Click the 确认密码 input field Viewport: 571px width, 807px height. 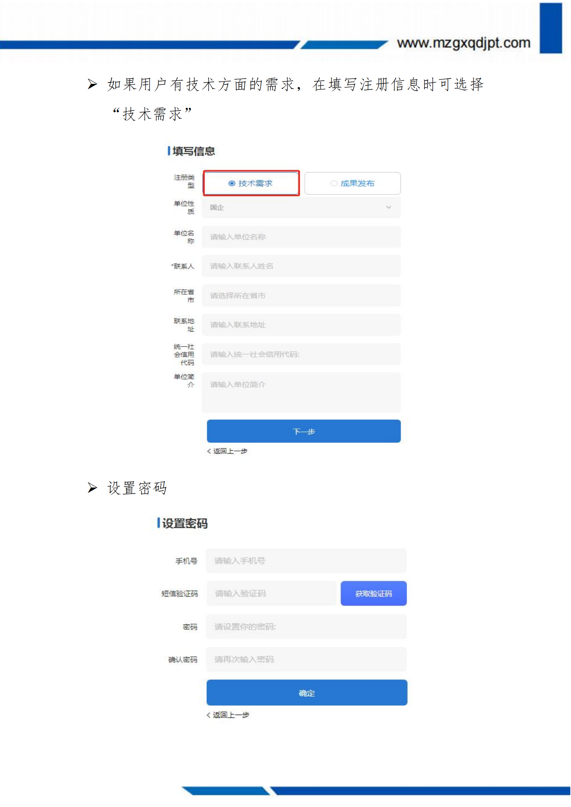[x=306, y=659]
